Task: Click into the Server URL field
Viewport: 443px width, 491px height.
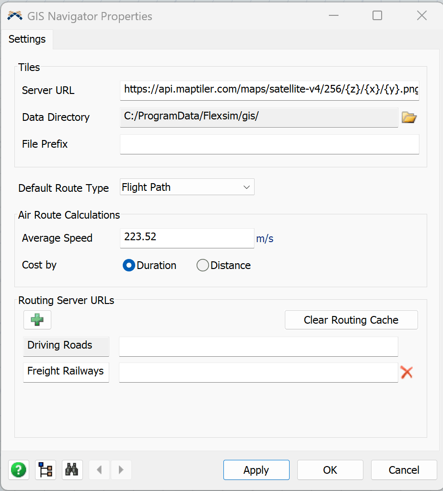Action: click(269, 90)
